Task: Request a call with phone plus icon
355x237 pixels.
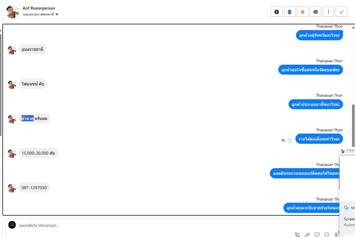Action: tap(298, 235)
